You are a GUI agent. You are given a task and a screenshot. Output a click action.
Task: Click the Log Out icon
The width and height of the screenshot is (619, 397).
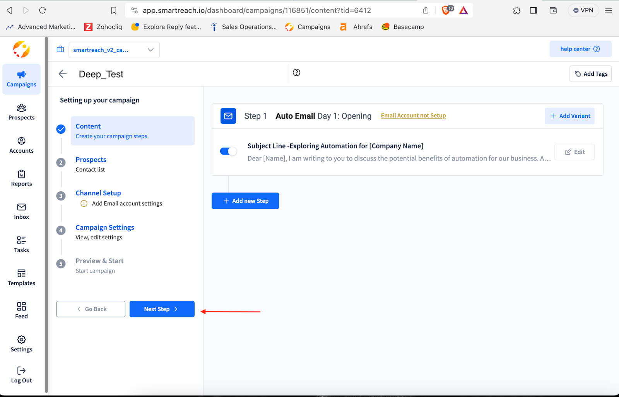tap(21, 371)
